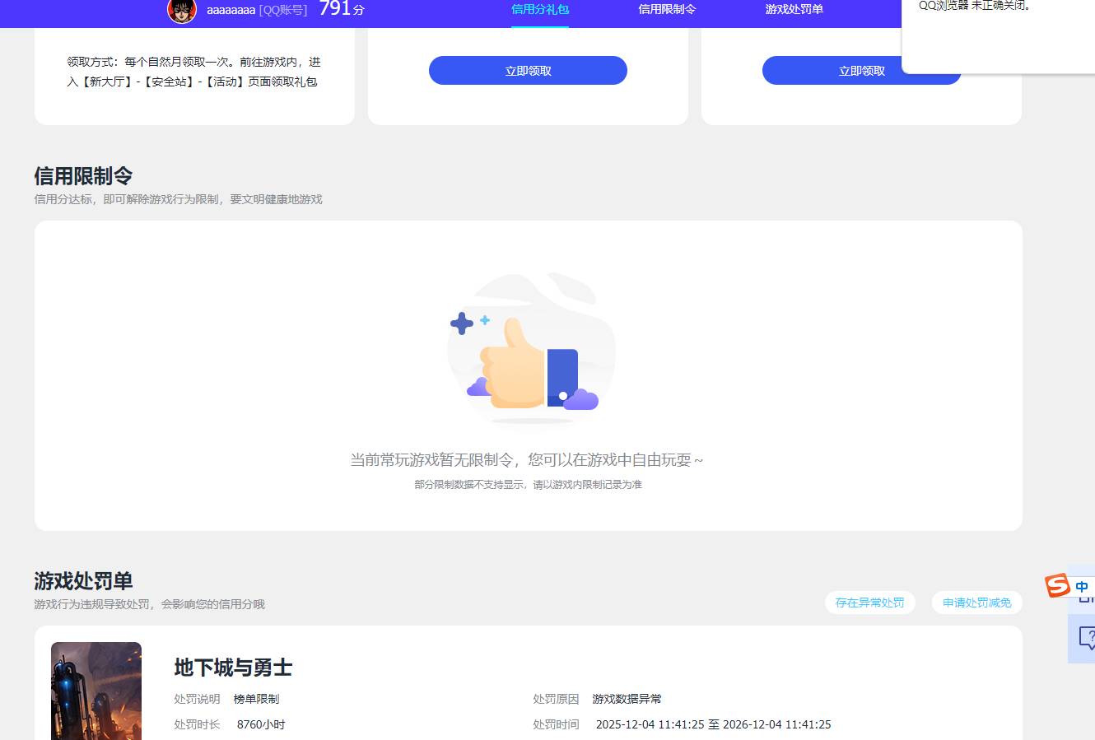Image resolution: width=1095 pixels, height=740 pixels.
Task: Click the [QQ账号] label next to username
Action: [284, 10]
